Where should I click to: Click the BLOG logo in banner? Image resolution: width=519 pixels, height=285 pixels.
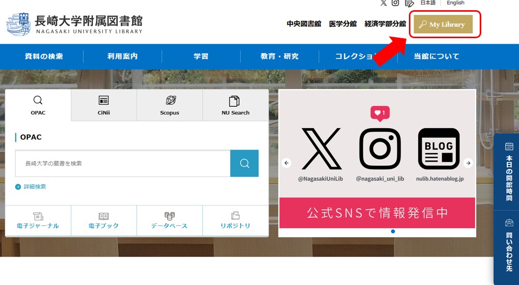[x=439, y=149]
